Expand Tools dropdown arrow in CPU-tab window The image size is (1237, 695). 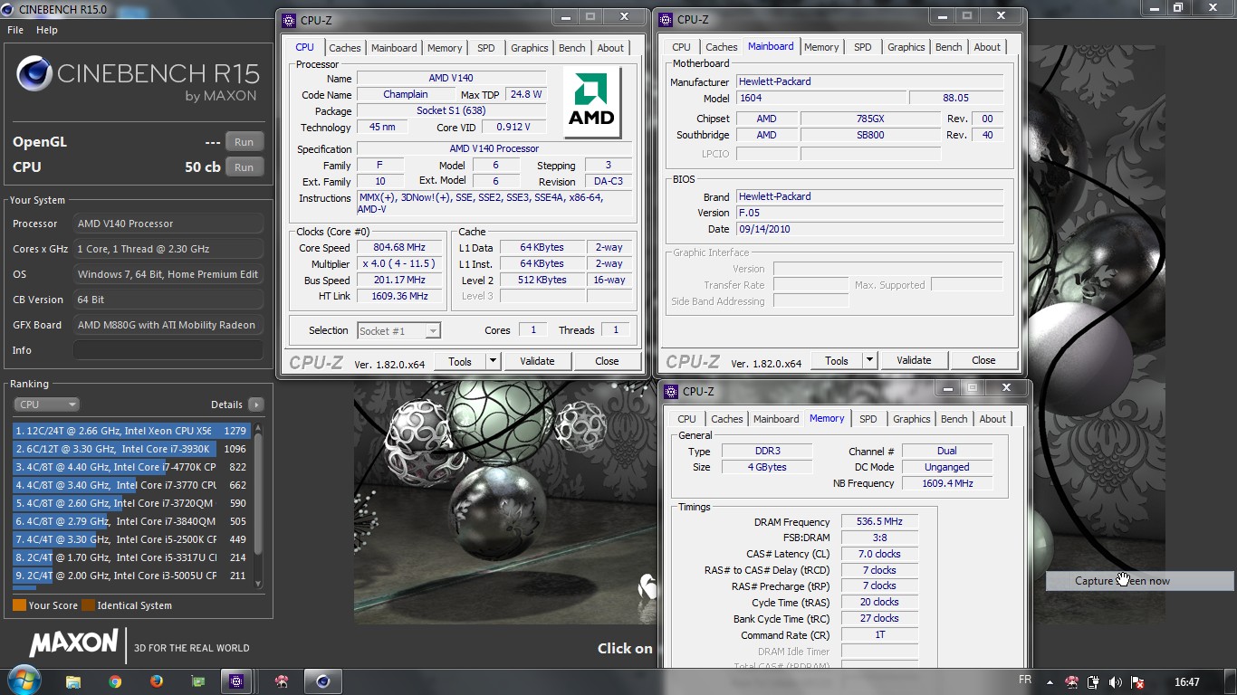pyautogui.click(x=494, y=361)
